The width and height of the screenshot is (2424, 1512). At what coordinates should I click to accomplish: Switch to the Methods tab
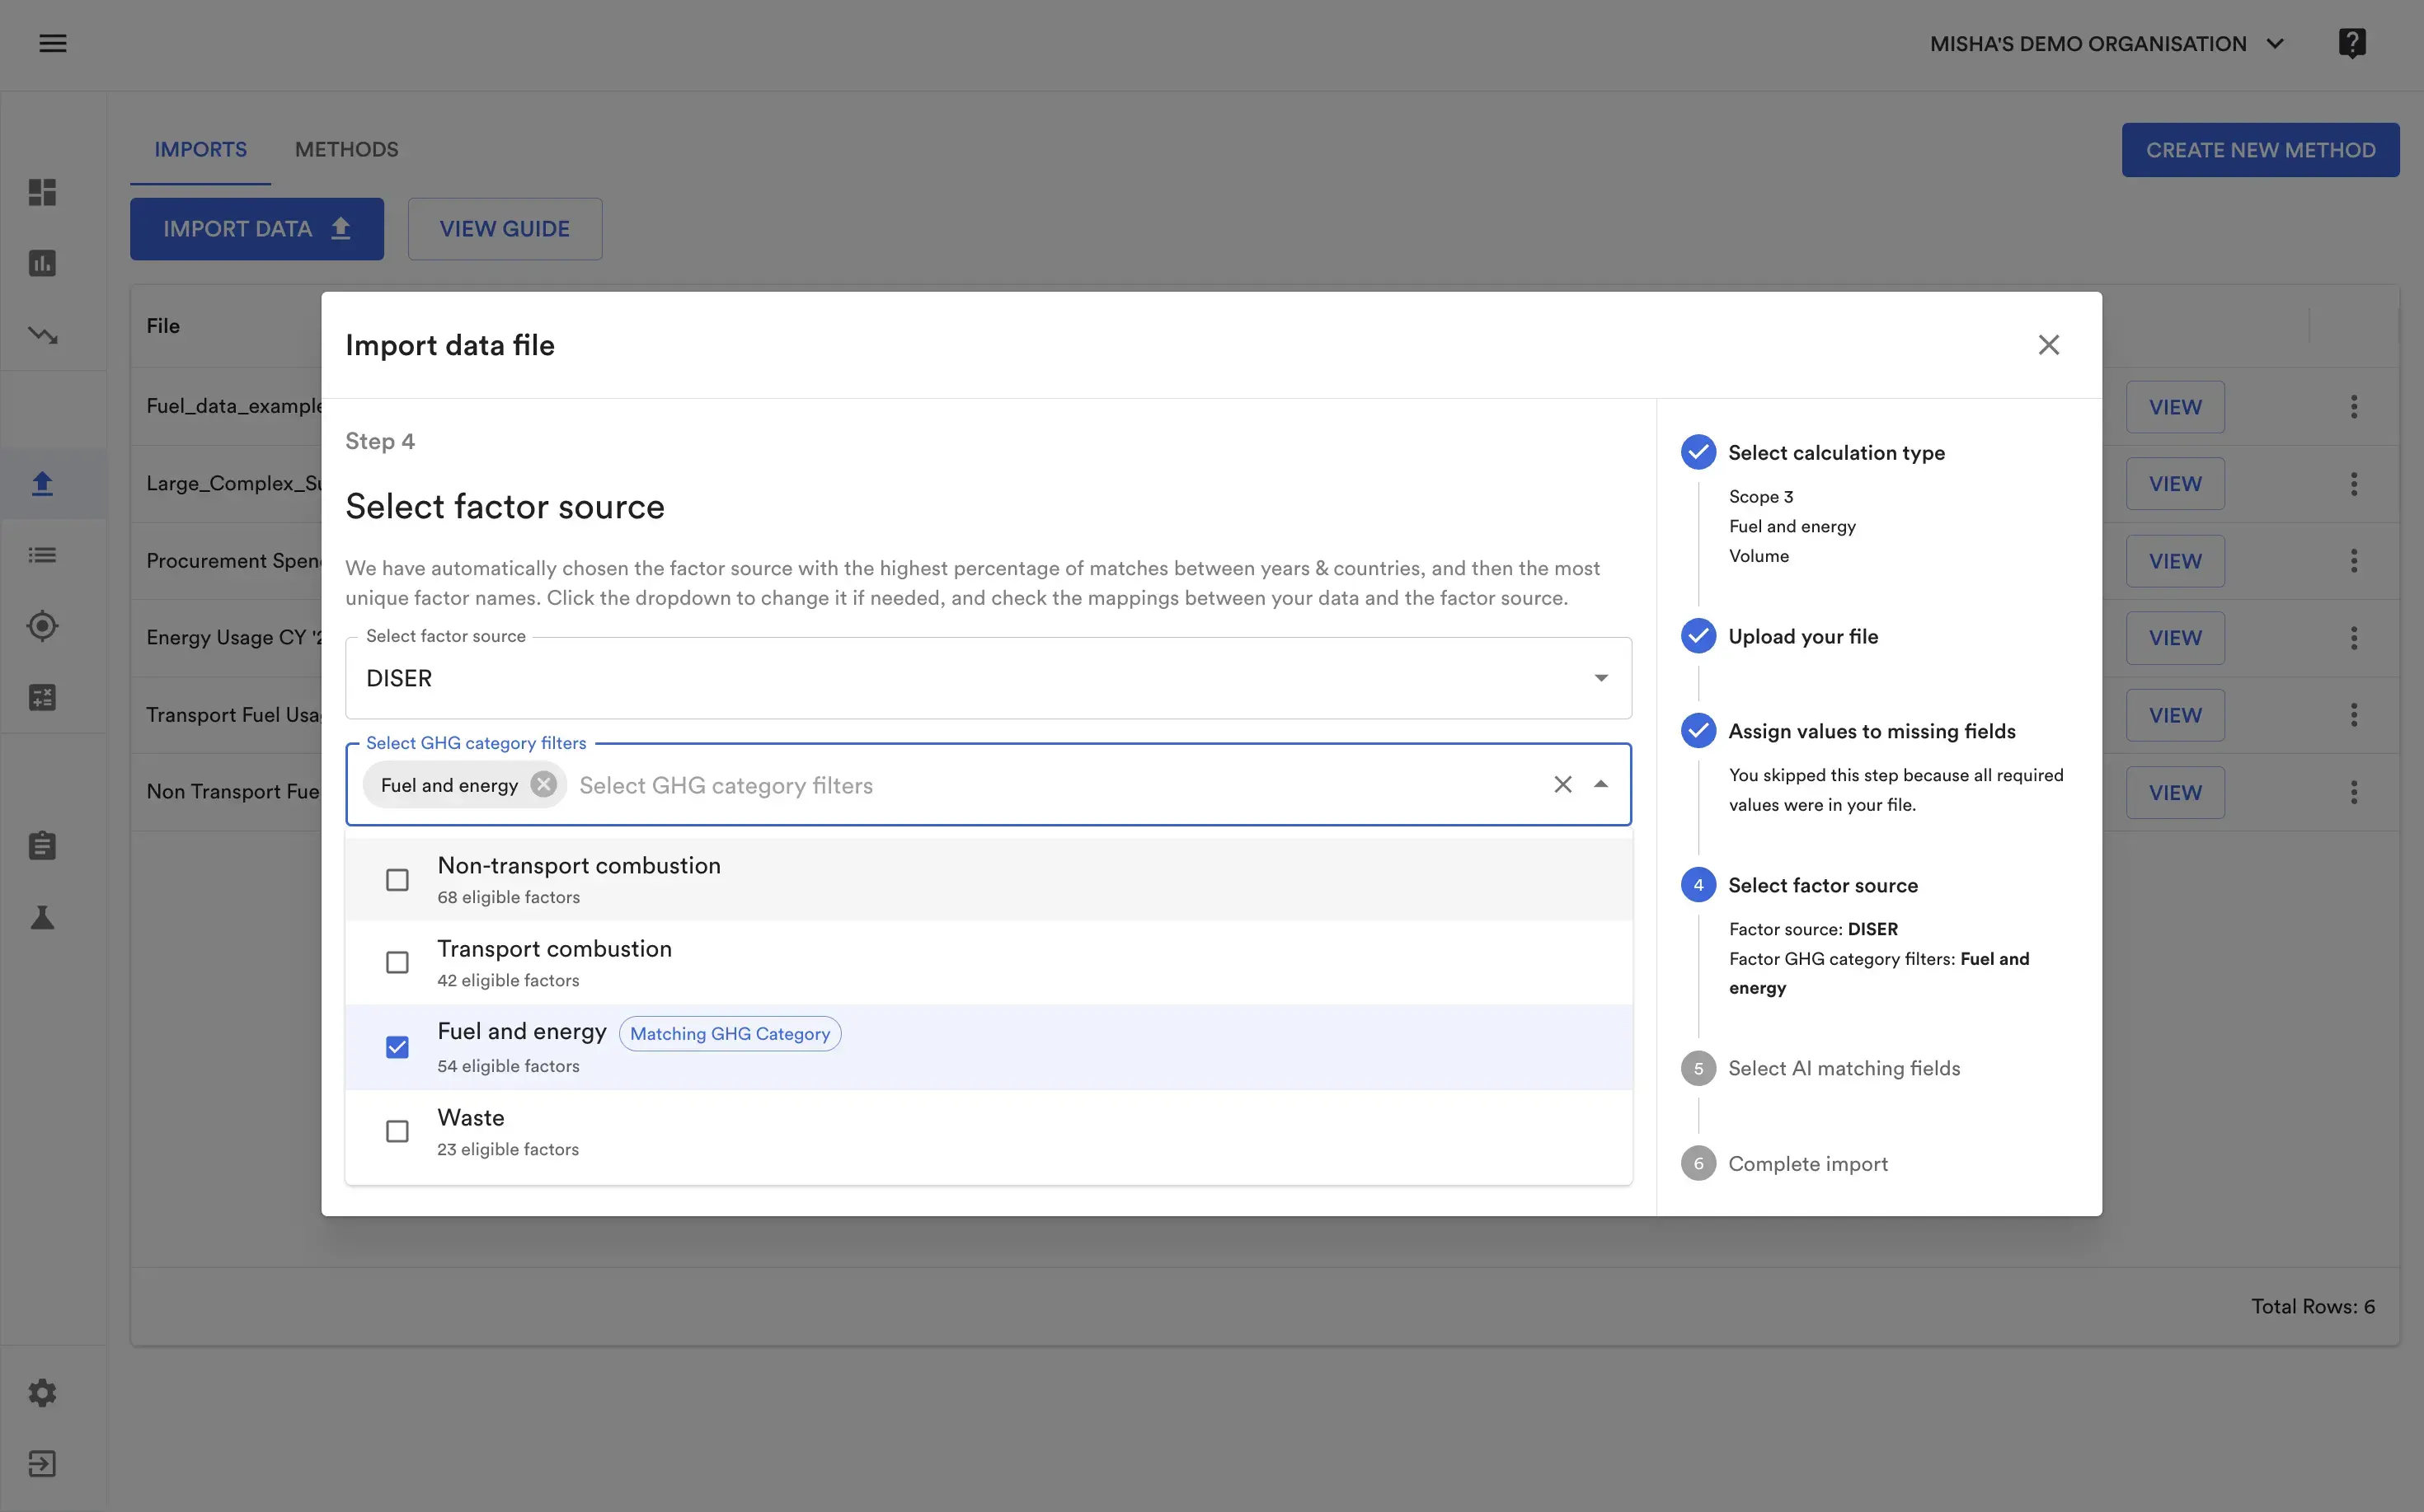pyautogui.click(x=346, y=150)
